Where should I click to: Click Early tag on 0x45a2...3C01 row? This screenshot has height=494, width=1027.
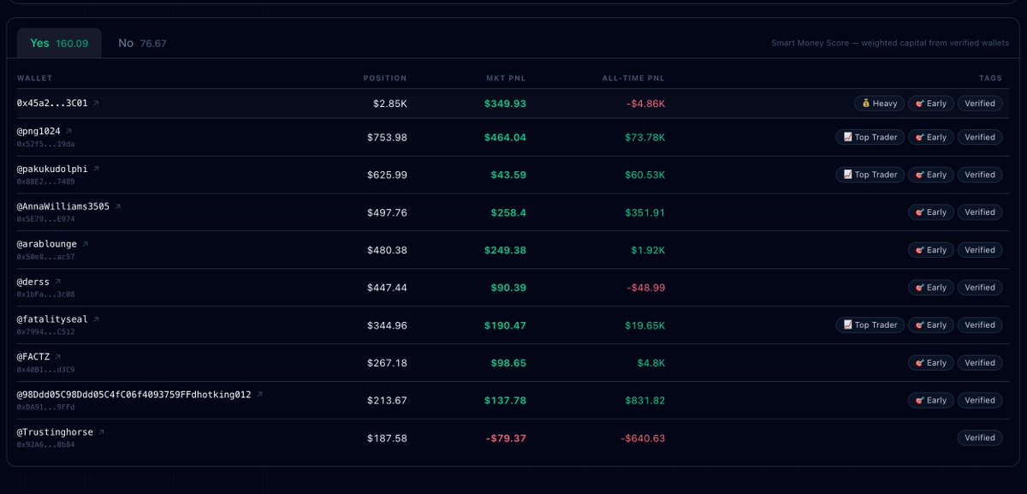point(931,103)
